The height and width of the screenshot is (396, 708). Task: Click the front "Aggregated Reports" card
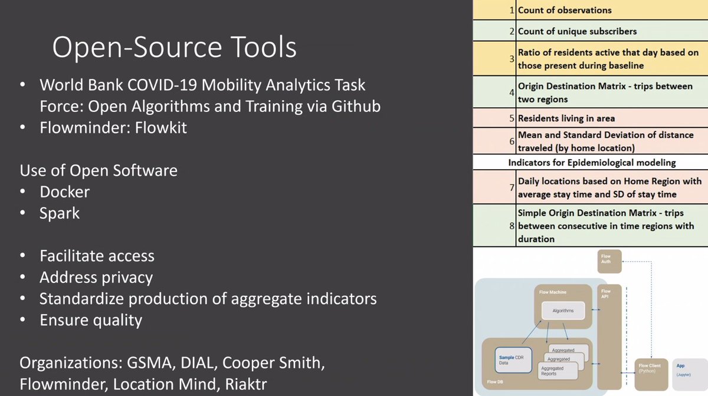pyautogui.click(x=558, y=371)
